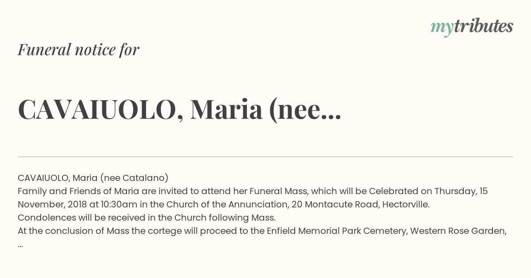Click the "CAVAIUOLO, Maria (nee Catalano)" text line
This screenshot has height=278, width=531.
(93, 178)
